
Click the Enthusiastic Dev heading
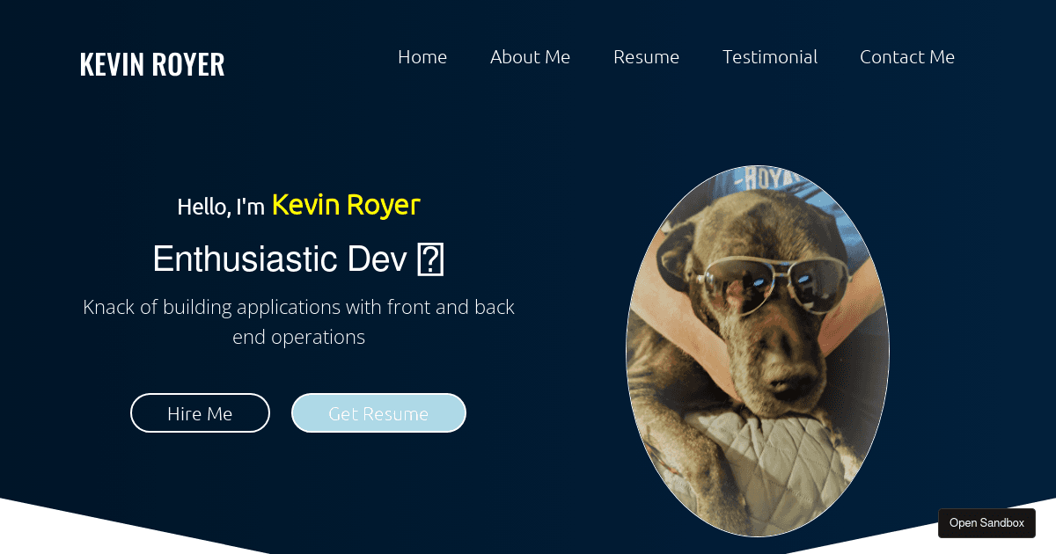point(298,259)
